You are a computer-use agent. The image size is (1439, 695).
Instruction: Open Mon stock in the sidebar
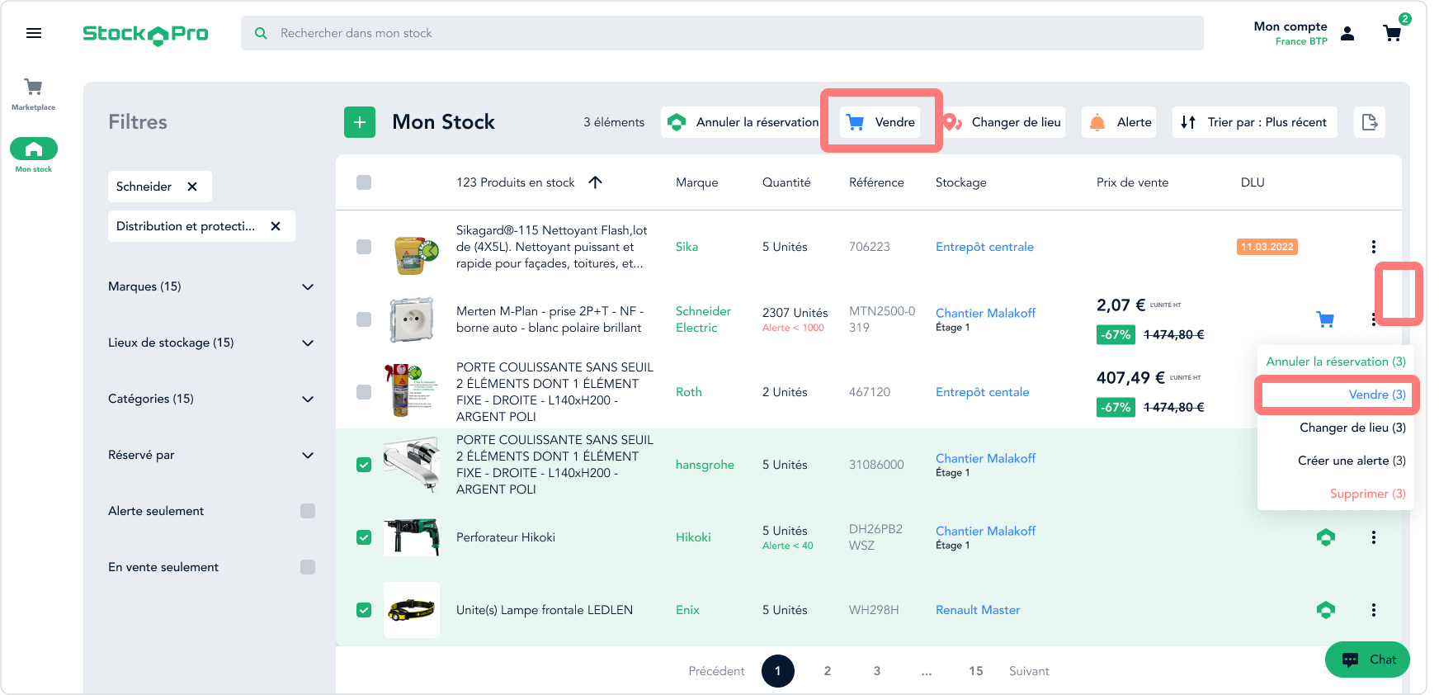coord(34,155)
